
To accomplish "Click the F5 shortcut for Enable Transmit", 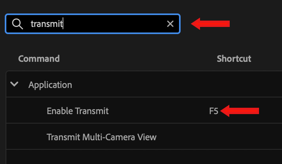I will [213, 111].
